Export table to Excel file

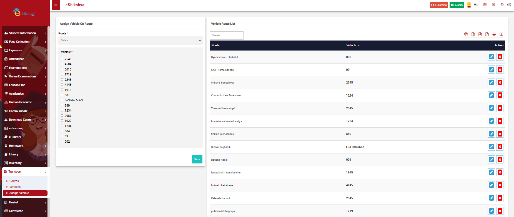[473, 34]
